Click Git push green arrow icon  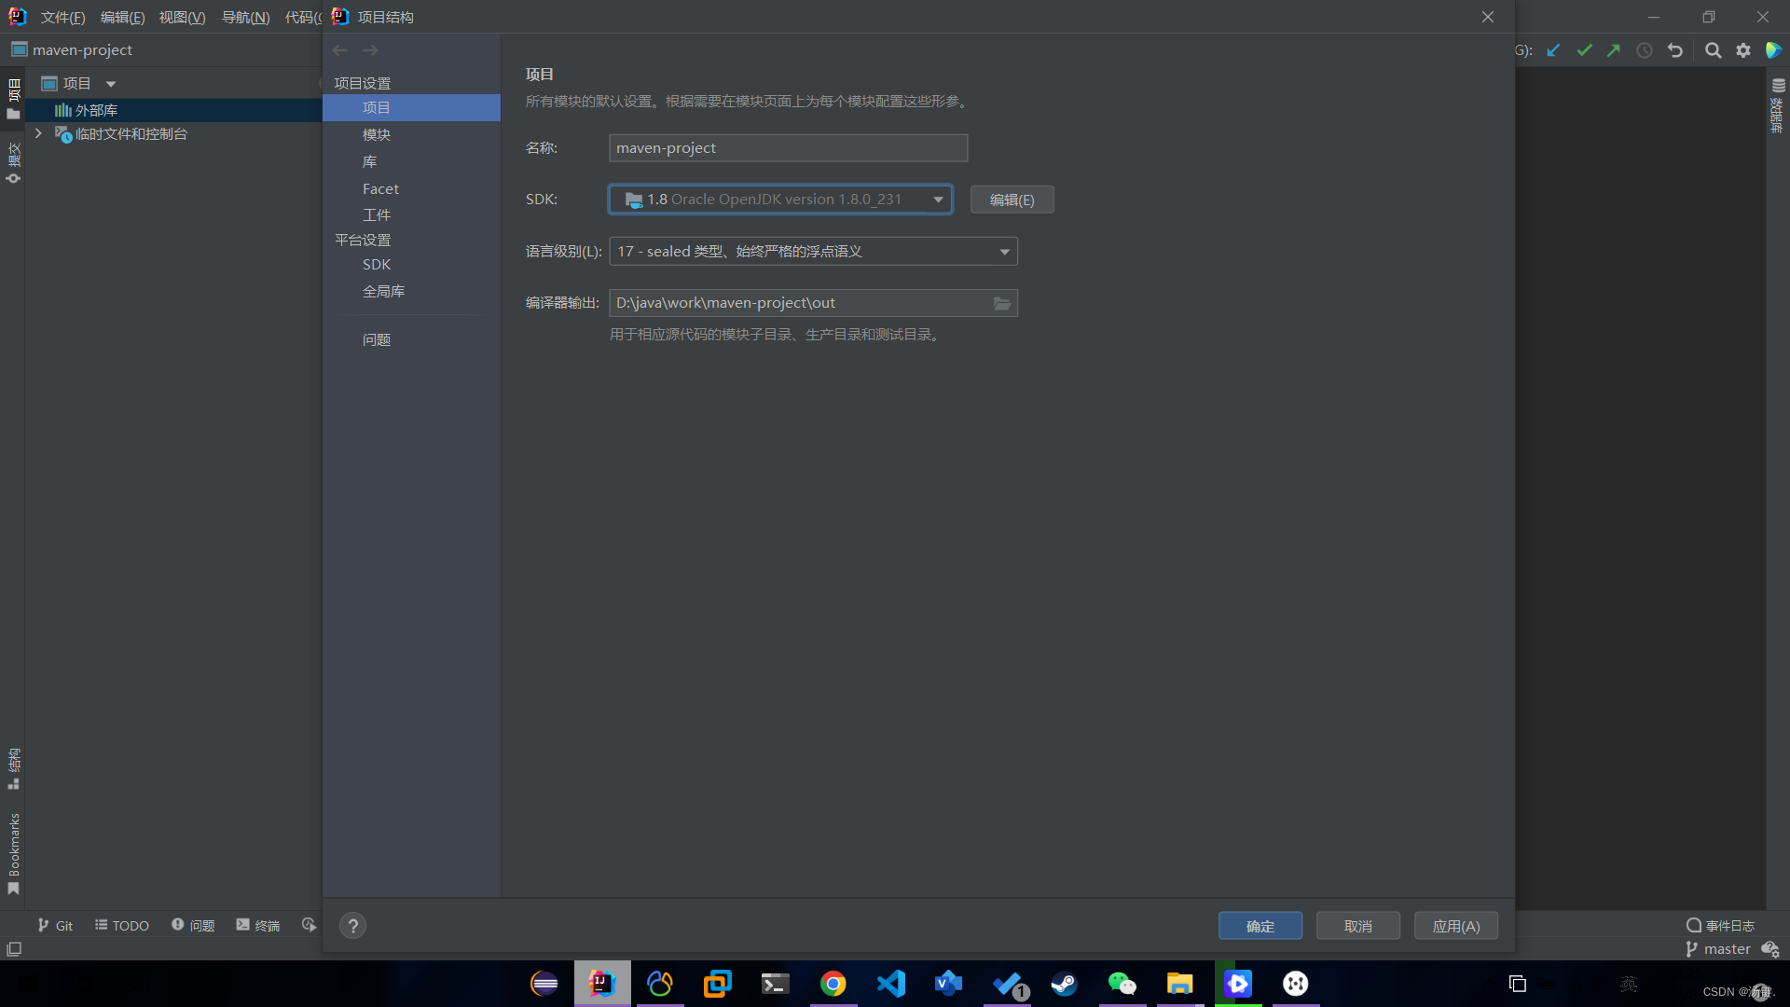[1614, 50]
